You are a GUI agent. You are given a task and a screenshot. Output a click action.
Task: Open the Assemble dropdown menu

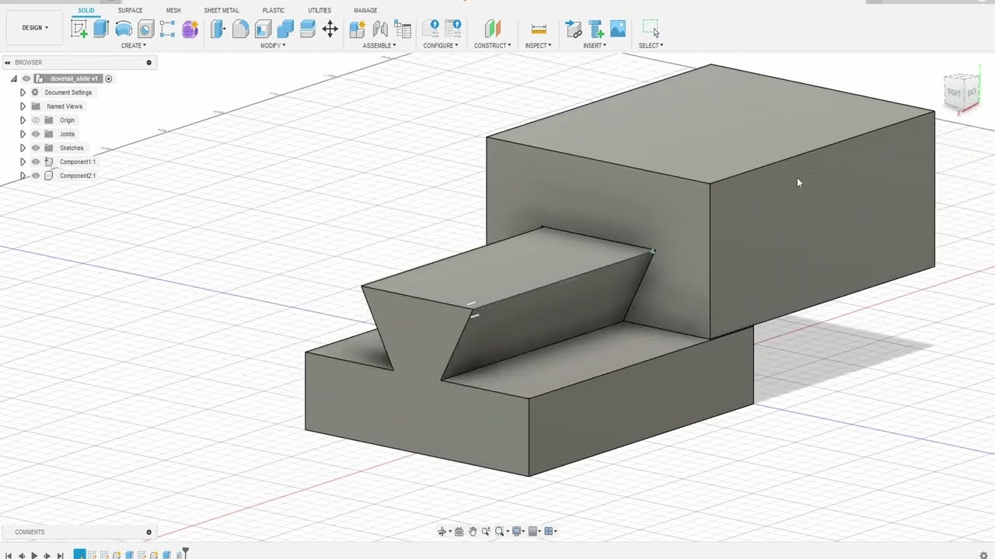(379, 46)
